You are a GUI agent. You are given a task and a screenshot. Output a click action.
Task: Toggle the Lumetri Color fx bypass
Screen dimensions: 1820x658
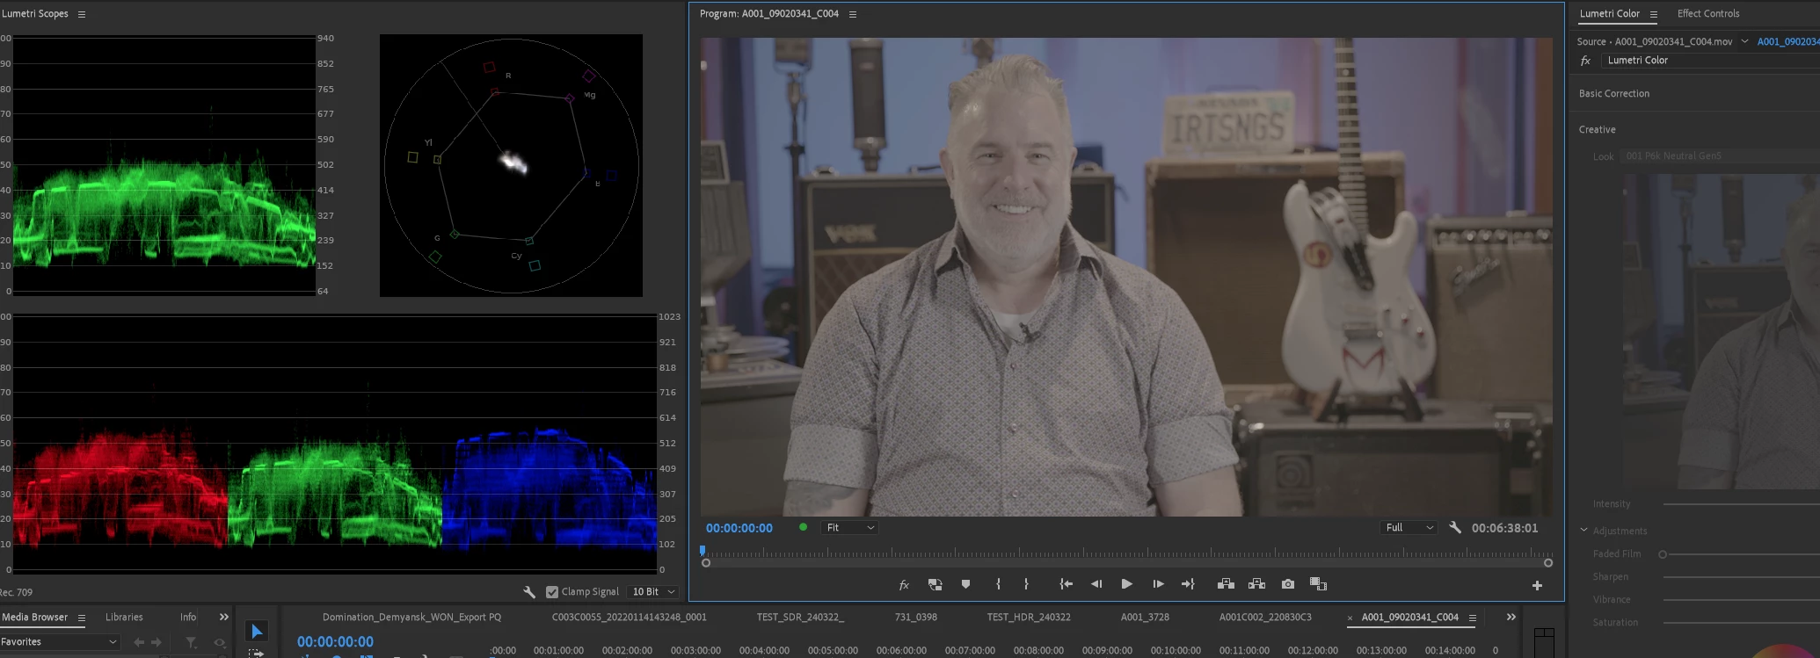click(x=1585, y=61)
